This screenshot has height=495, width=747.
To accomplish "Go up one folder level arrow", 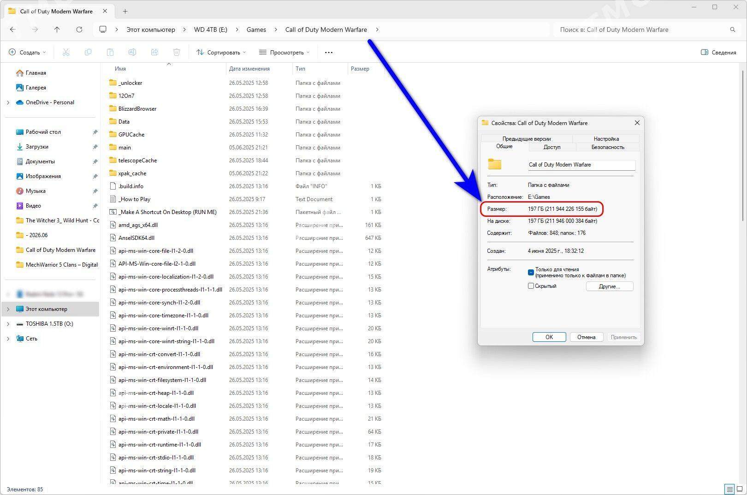I will [x=57, y=30].
